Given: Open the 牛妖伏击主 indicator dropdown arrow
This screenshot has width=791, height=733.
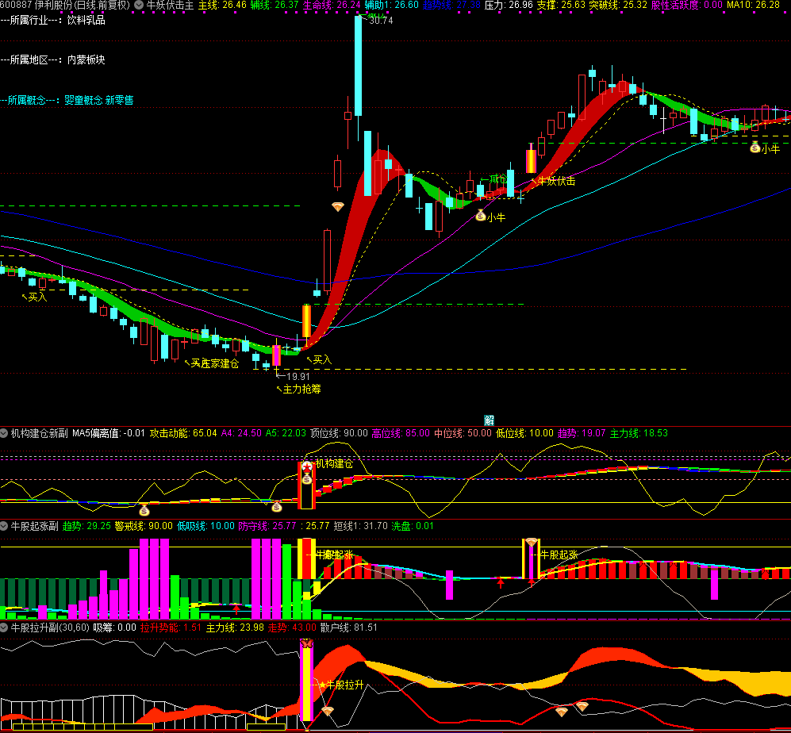Looking at the screenshot, I should [x=140, y=5].
